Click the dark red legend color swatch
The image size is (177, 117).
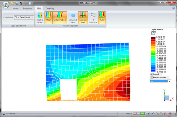tap(153, 38)
